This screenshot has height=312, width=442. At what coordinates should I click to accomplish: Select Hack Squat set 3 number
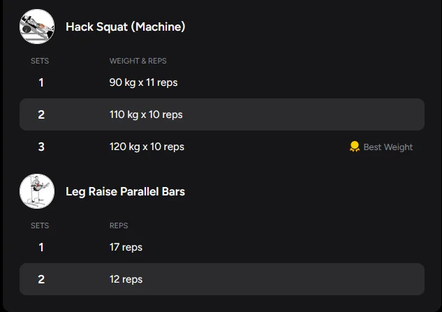tap(41, 147)
